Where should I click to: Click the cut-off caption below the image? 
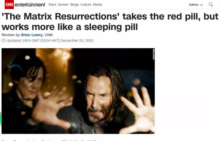click(49, 140)
